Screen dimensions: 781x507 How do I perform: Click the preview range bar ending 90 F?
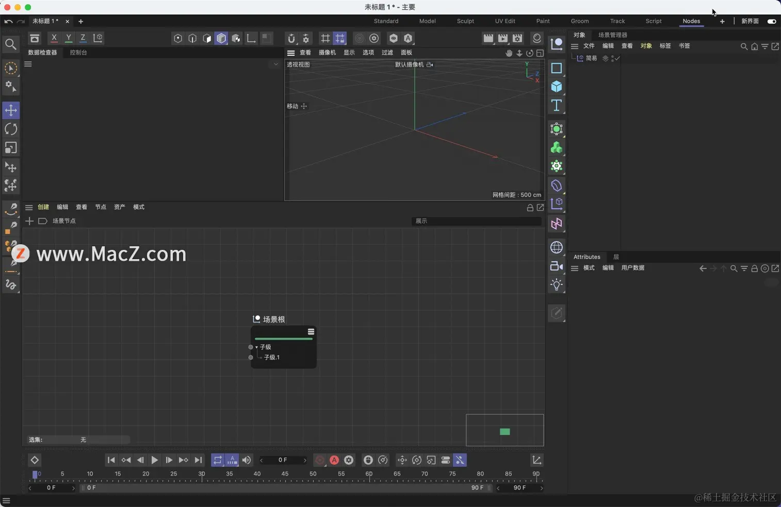click(x=286, y=488)
